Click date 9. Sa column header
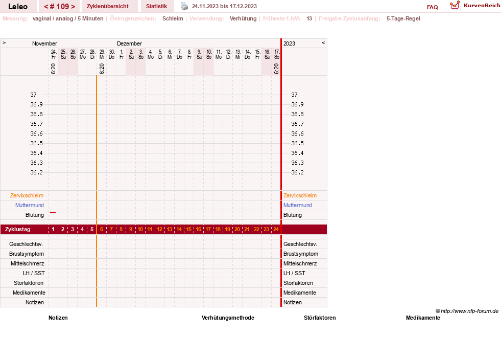This screenshot has height=358, width=501. pos(199,54)
